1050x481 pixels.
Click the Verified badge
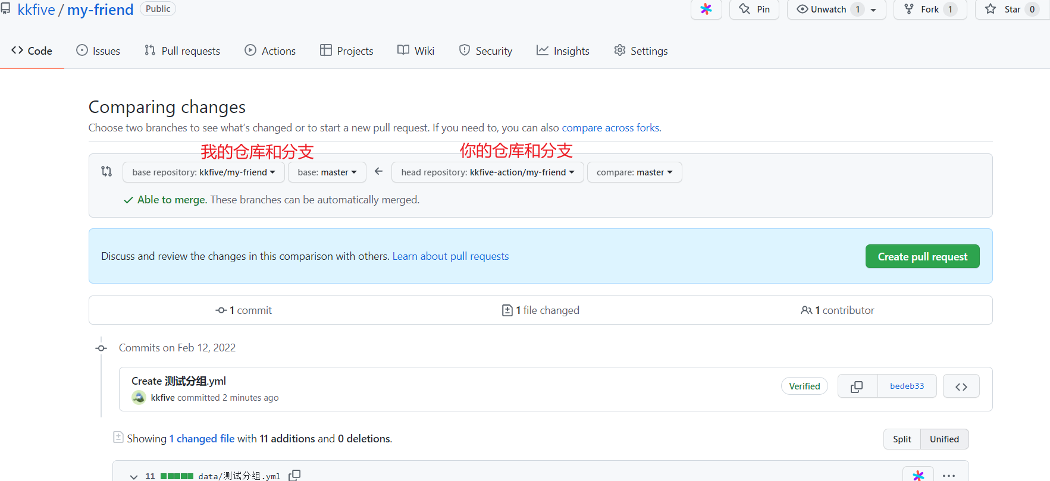coord(804,386)
